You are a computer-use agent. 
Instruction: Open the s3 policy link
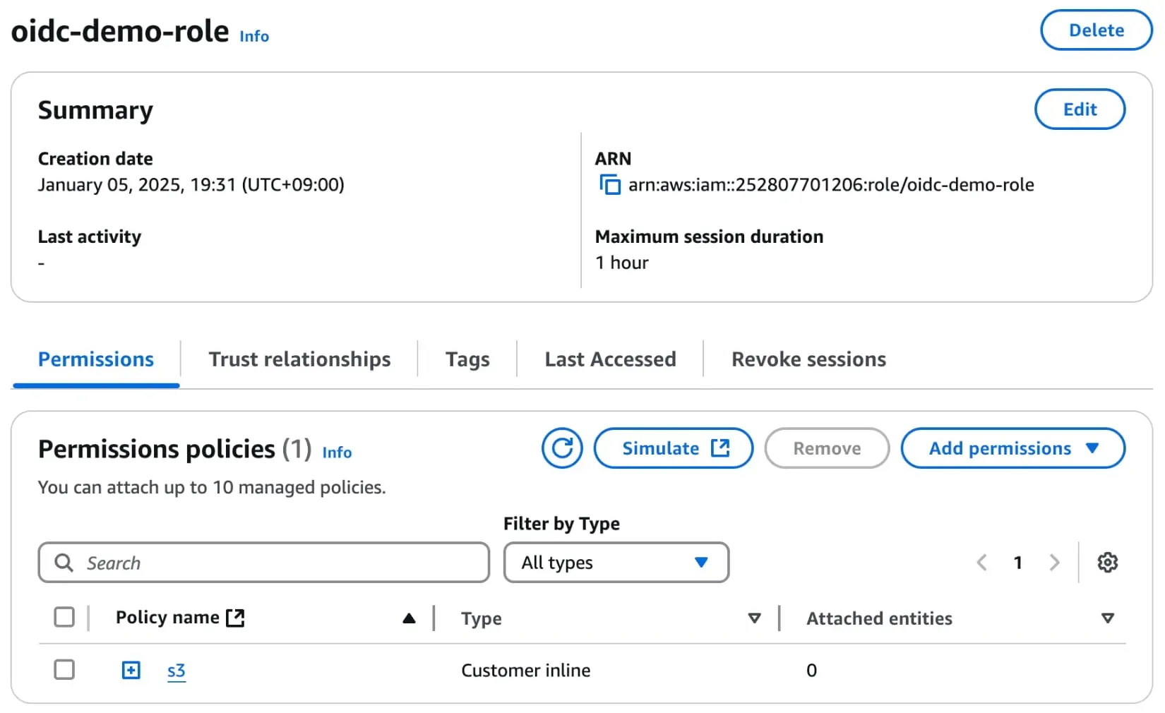pos(176,671)
